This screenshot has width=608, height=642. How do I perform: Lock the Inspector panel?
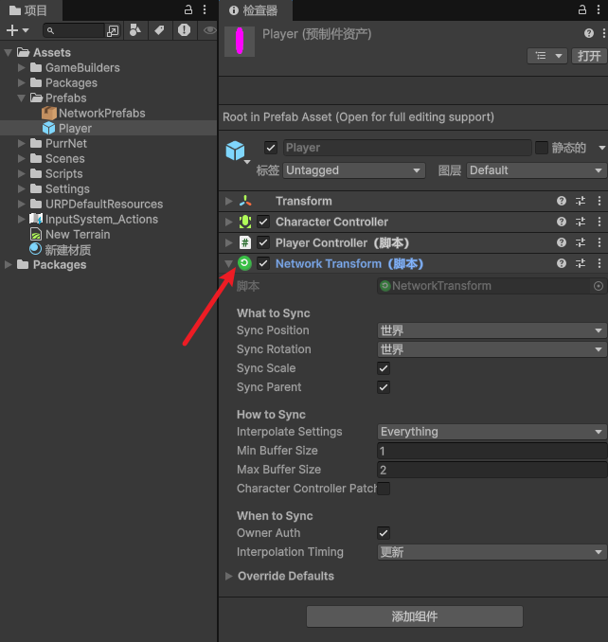pyautogui.click(x=582, y=9)
